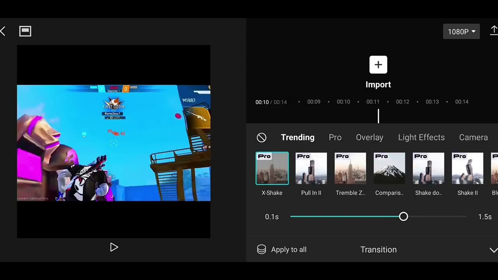Viewport: 498px width, 280px height.
Task: Select the Shake II transition thumbnail
Action: coord(468,168)
